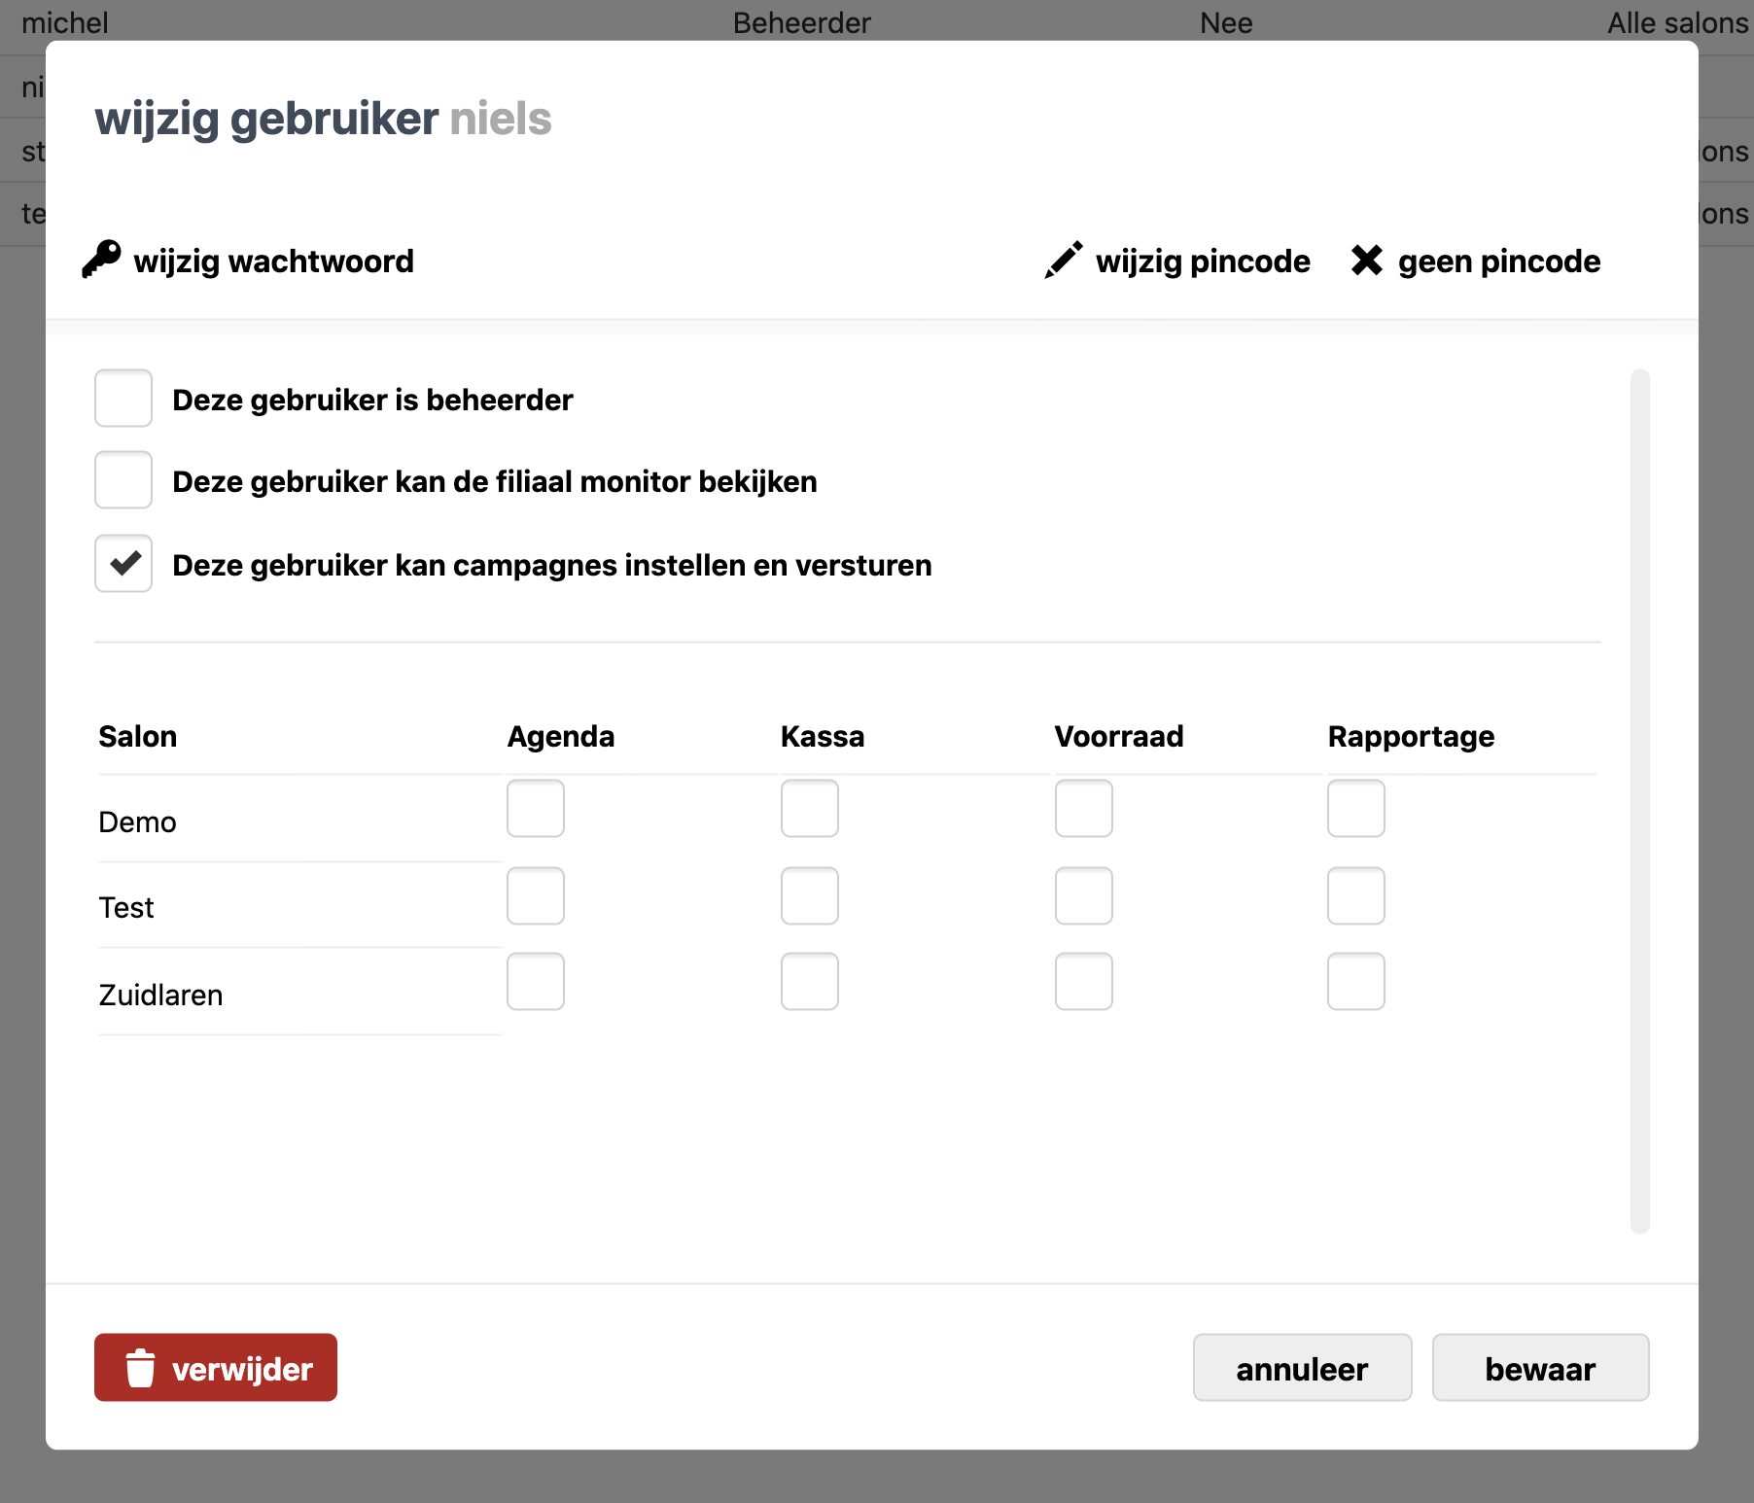
Task: Enable Agenda access for Demo salon
Action: [536, 809]
